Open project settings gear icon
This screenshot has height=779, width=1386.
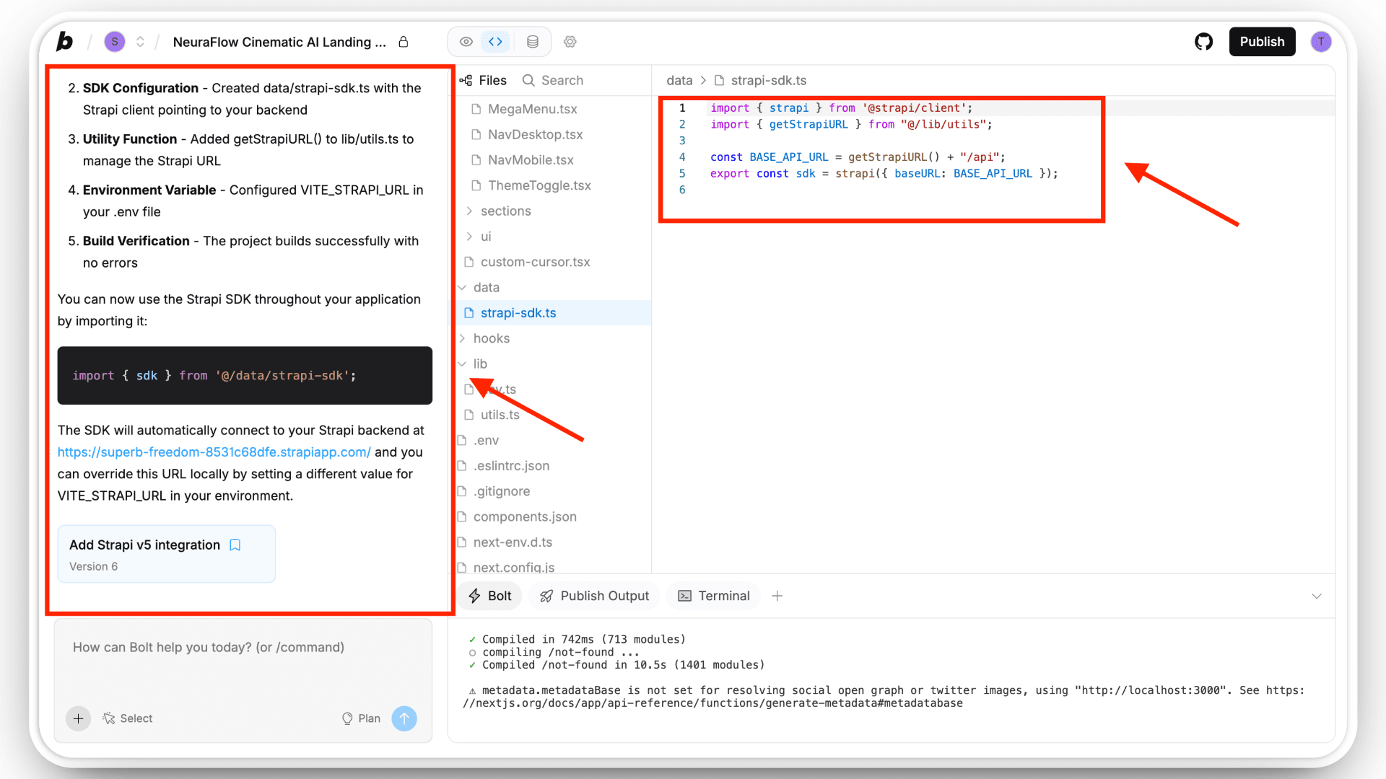(570, 42)
